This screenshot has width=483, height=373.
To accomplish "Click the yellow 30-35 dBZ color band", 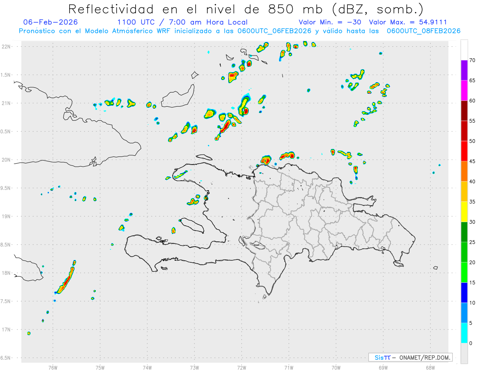I will click(464, 212).
